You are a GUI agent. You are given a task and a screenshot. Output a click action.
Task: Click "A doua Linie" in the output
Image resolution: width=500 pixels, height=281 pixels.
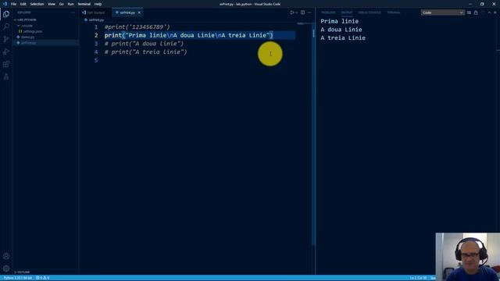(x=341, y=30)
